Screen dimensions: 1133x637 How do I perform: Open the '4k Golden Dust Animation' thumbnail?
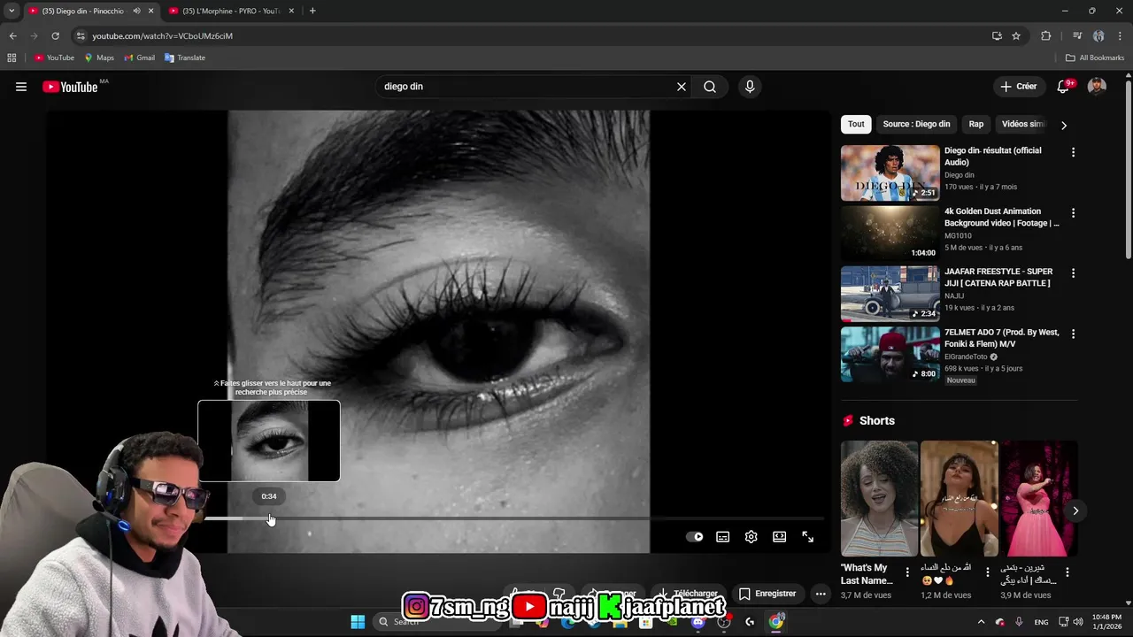pos(890,234)
